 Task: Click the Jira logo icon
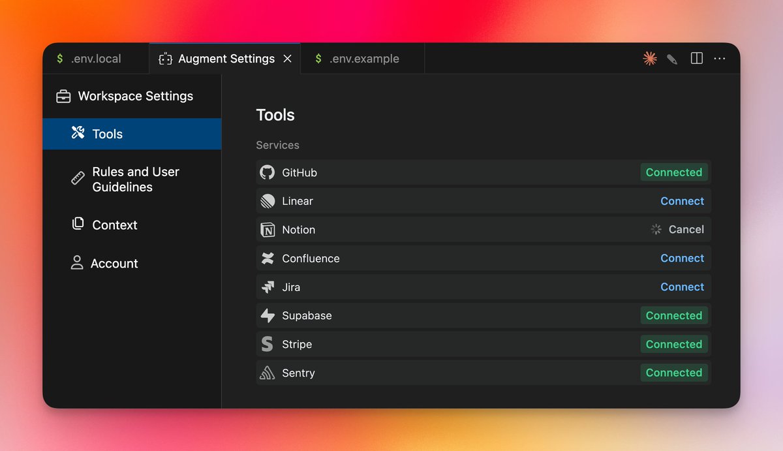tap(268, 287)
